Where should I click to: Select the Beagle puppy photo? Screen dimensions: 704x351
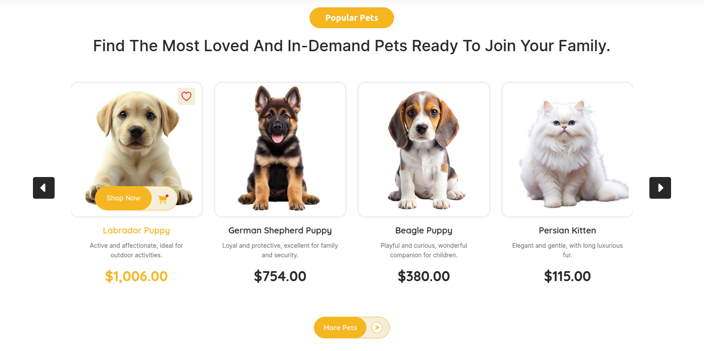click(x=424, y=148)
